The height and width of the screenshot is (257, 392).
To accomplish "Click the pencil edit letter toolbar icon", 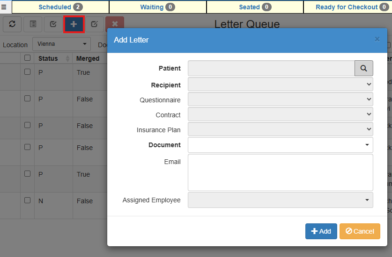I will (94, 24).
